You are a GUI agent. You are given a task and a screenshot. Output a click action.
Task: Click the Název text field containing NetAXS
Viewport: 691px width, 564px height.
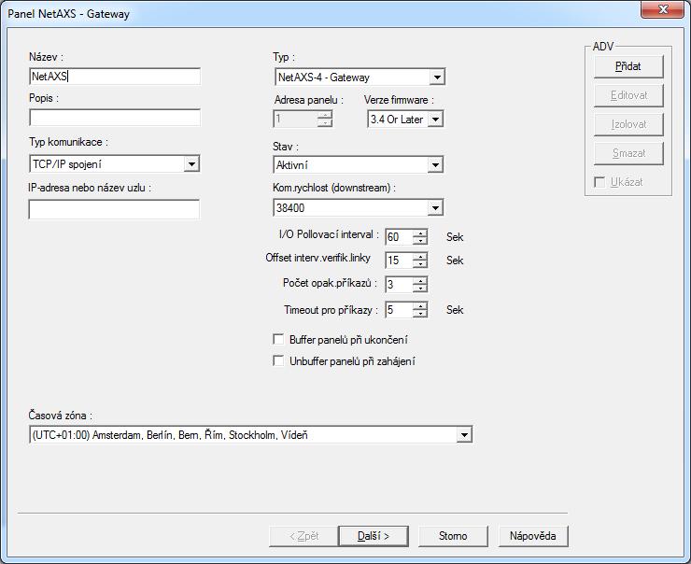pyautogui.click(x=115, y=77)
